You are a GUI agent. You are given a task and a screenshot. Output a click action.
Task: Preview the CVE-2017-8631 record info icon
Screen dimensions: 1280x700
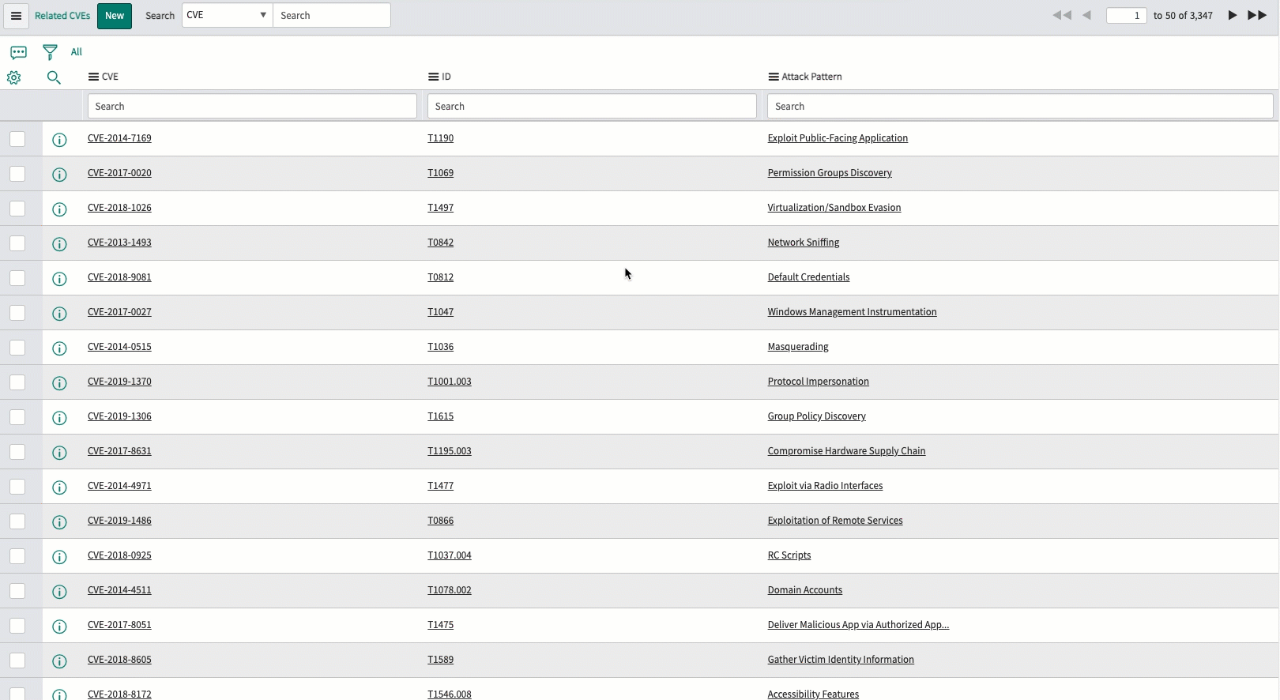coord(59,453)
